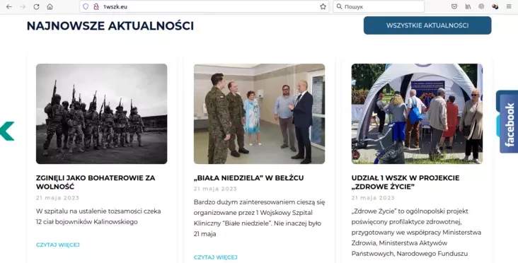This screenshot has width=518, height=263.
Task: Show site security lock information
Action: tap(96, 6)
